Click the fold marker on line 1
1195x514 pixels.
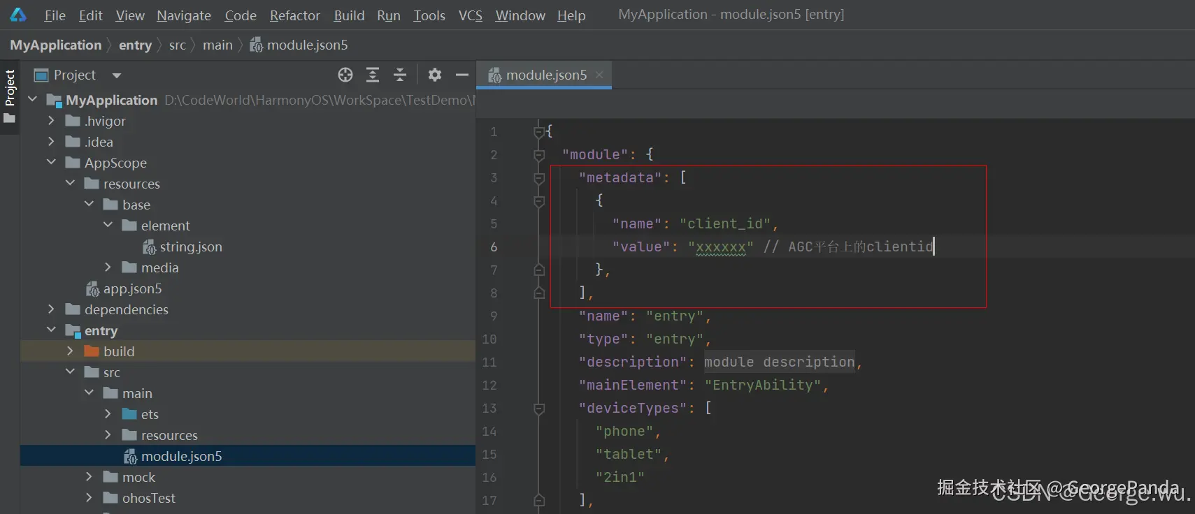539,131
